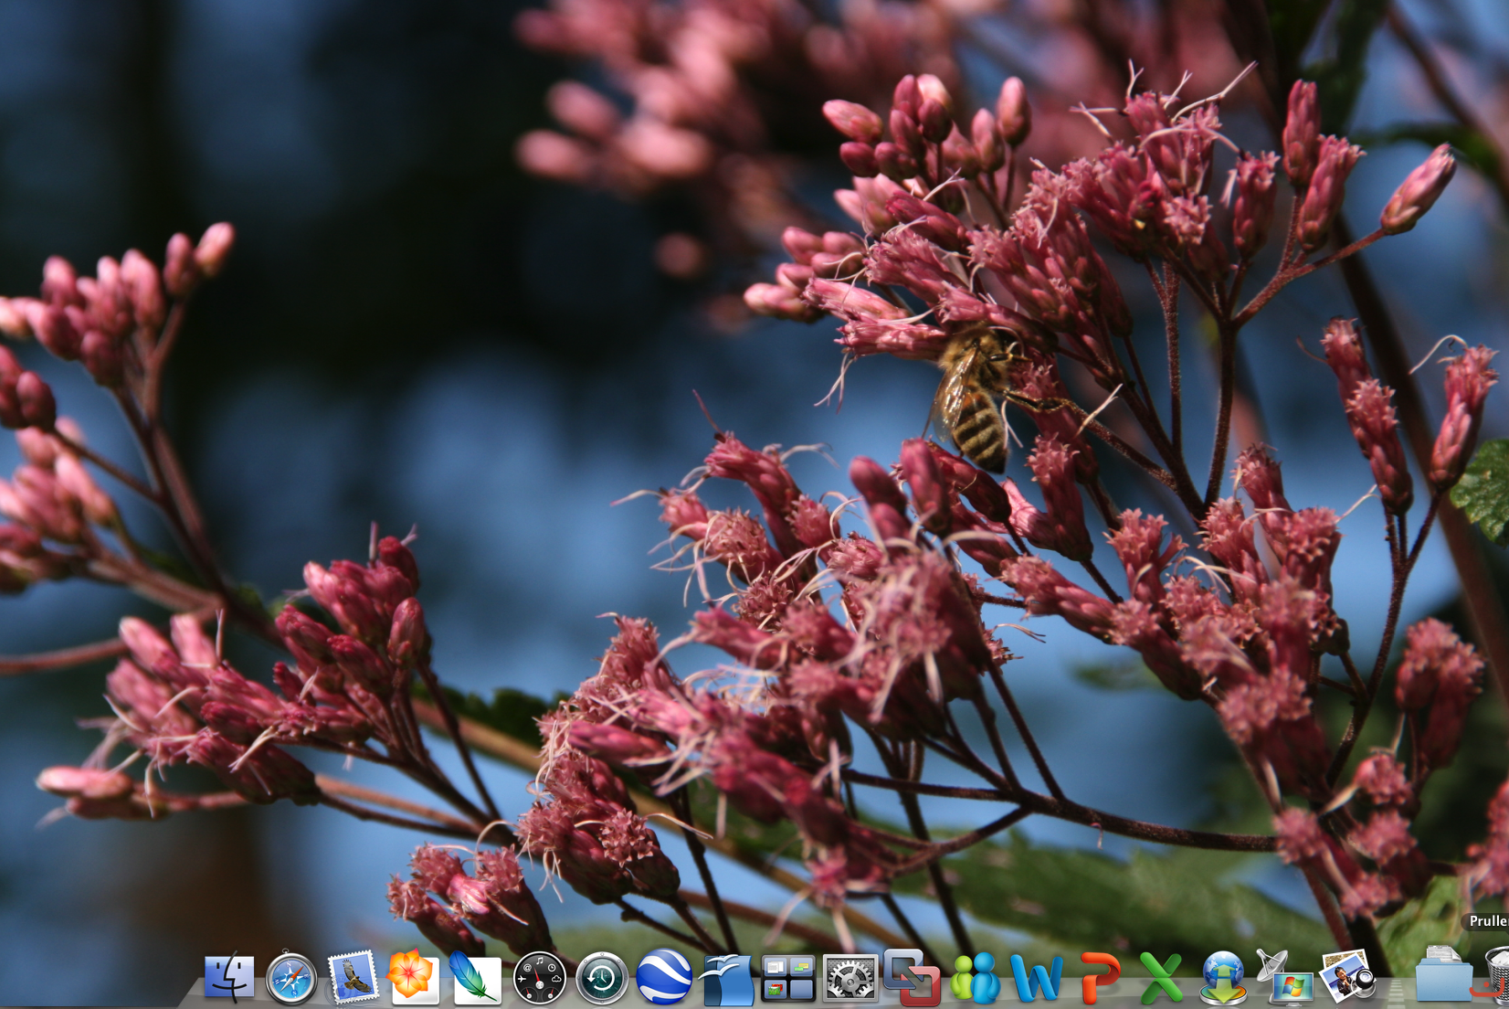The height and width of the screenshot is (1009, 1509).
Task: Open Microsoft Messenger two-people icon
Action: [x=975, y=979]
